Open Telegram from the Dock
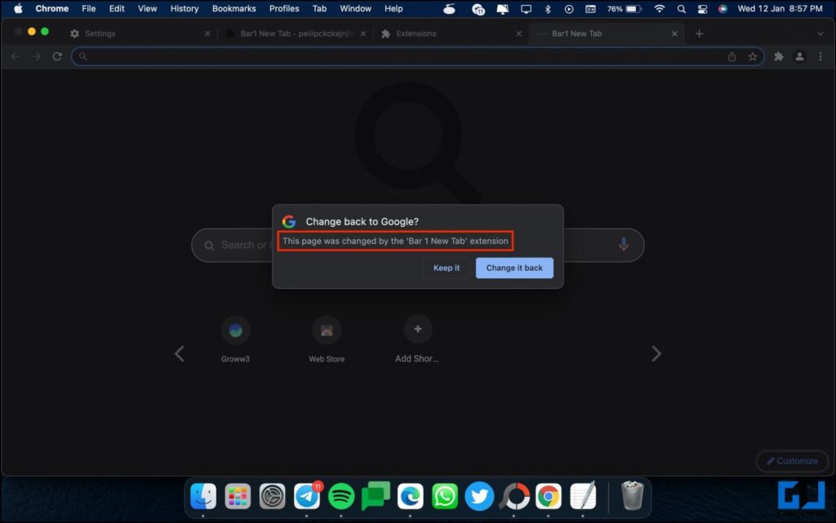 pos(307,496)
